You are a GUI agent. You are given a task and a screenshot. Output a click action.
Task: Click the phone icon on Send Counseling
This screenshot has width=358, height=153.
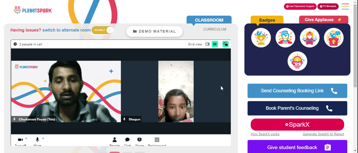[334, 91]
